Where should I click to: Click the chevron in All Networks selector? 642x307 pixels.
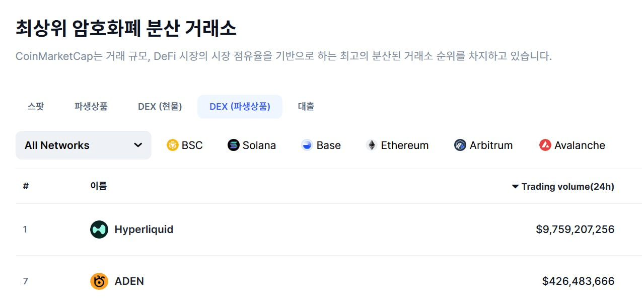[x=138, y=145]
